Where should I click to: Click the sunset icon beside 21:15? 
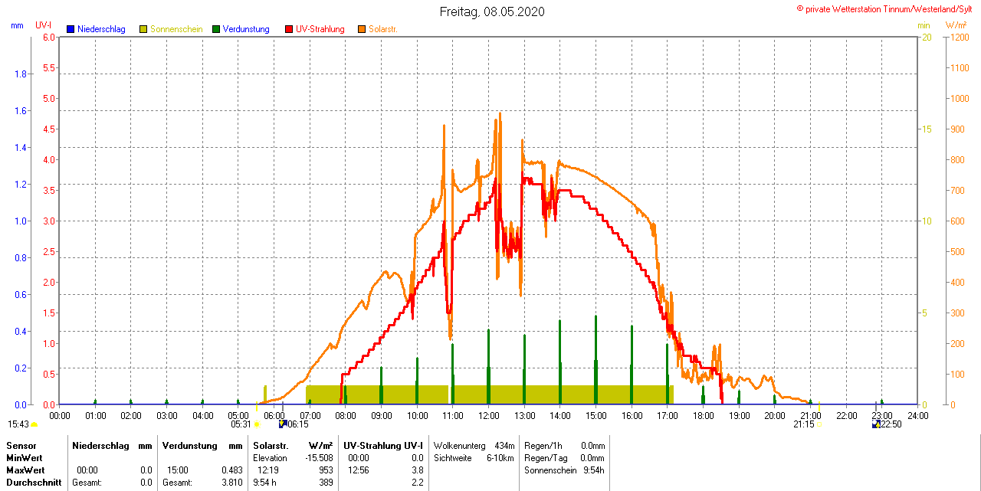coord(819,424)
